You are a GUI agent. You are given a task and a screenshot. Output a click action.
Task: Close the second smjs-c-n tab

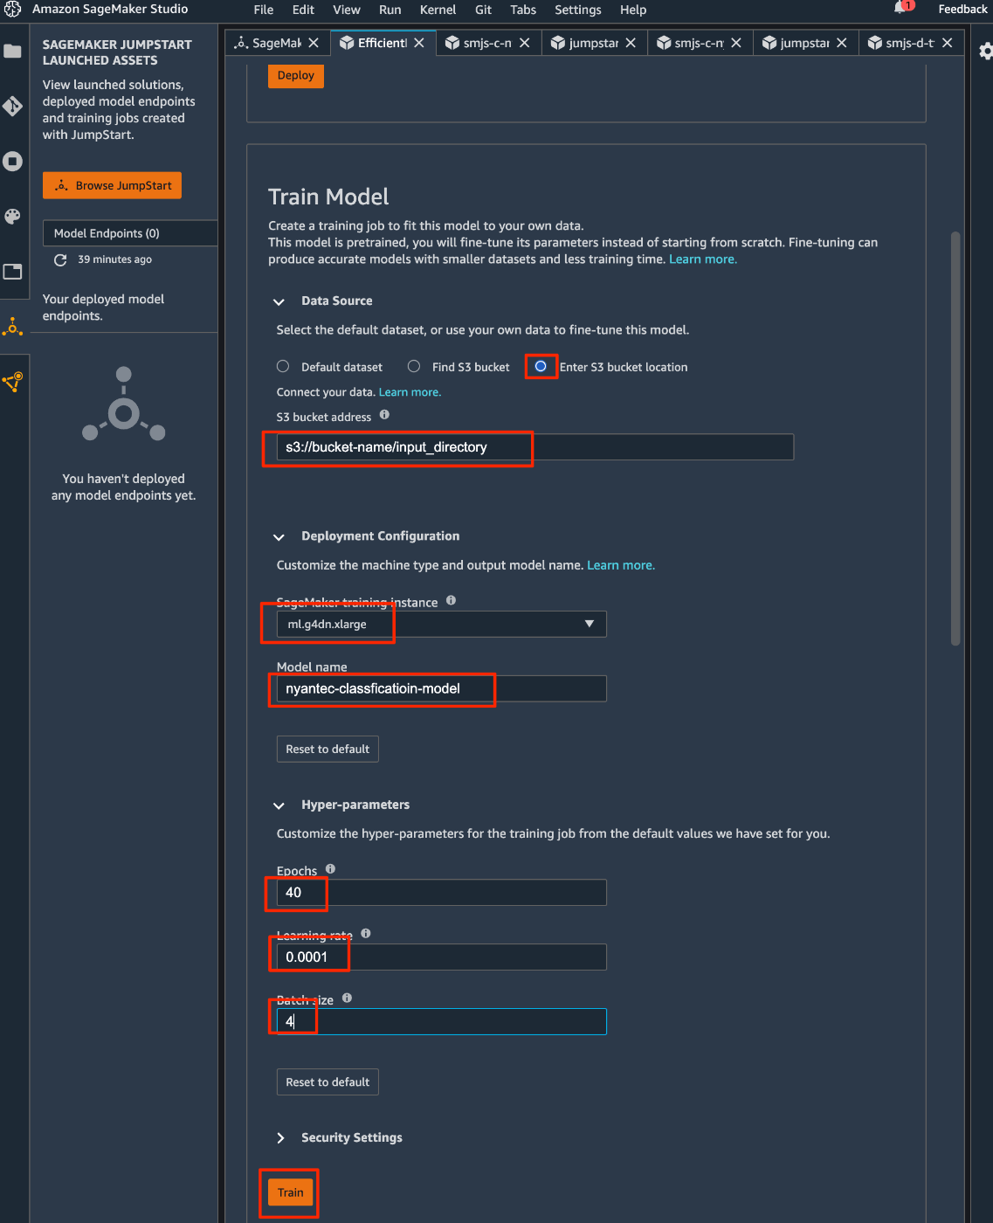tap(736, 43)
